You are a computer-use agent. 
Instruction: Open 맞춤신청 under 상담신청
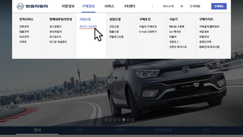[x=114, y=32]
